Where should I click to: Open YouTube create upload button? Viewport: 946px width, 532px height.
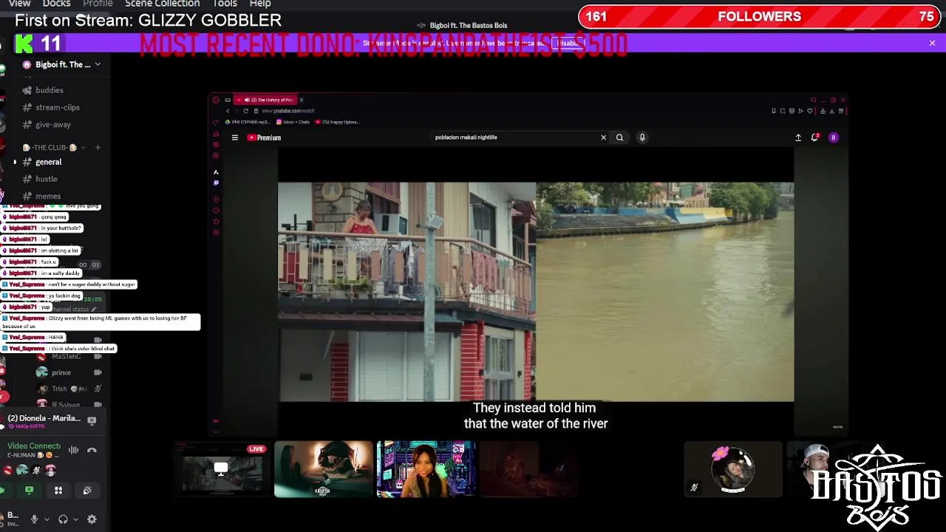[x=798, y=137]
